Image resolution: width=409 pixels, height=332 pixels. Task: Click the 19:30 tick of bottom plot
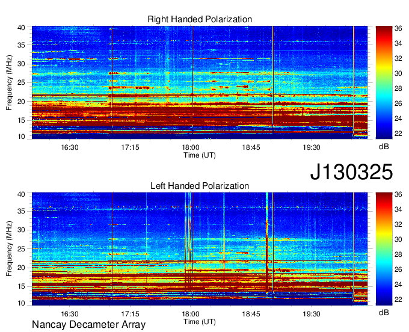312,314
